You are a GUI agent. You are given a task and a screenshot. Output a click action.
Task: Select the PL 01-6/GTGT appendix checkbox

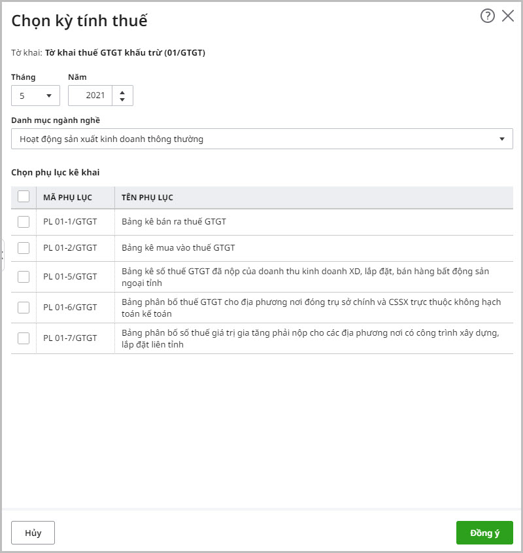24,308
